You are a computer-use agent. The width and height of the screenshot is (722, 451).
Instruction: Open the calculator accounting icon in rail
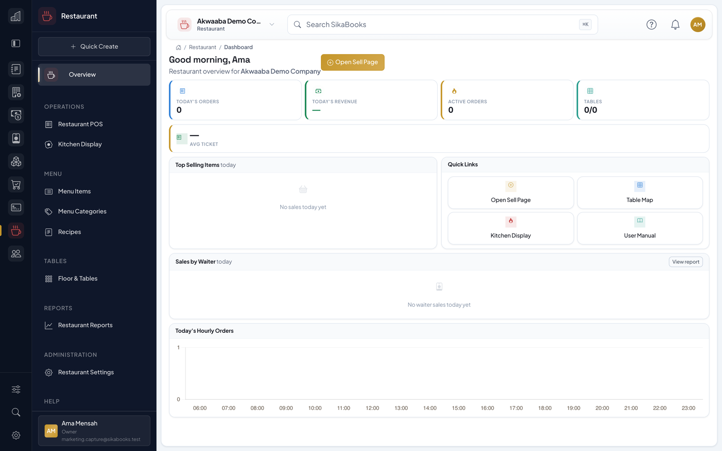[x=16, y=92]
